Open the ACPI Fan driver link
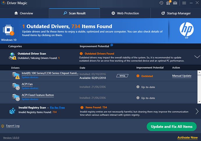 (x=27, y=84)
